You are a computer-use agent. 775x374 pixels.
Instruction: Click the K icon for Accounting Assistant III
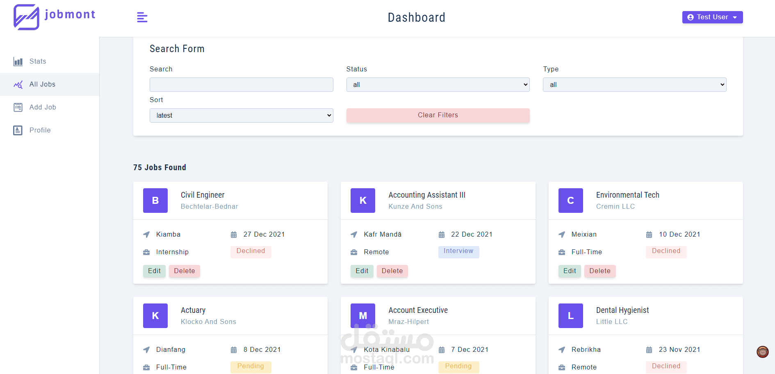[x=363, y=201]
